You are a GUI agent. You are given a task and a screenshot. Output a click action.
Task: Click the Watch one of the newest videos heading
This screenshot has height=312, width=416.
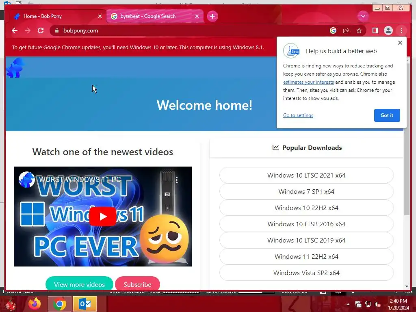point(103,152)
